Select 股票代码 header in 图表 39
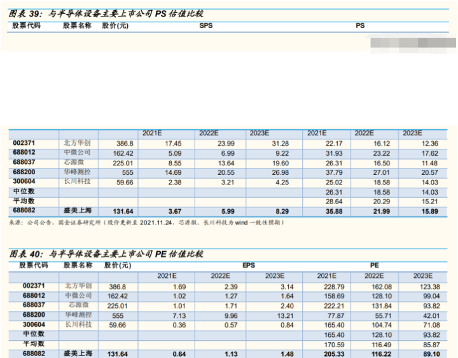Screen dimensions: 458x358 26,25
